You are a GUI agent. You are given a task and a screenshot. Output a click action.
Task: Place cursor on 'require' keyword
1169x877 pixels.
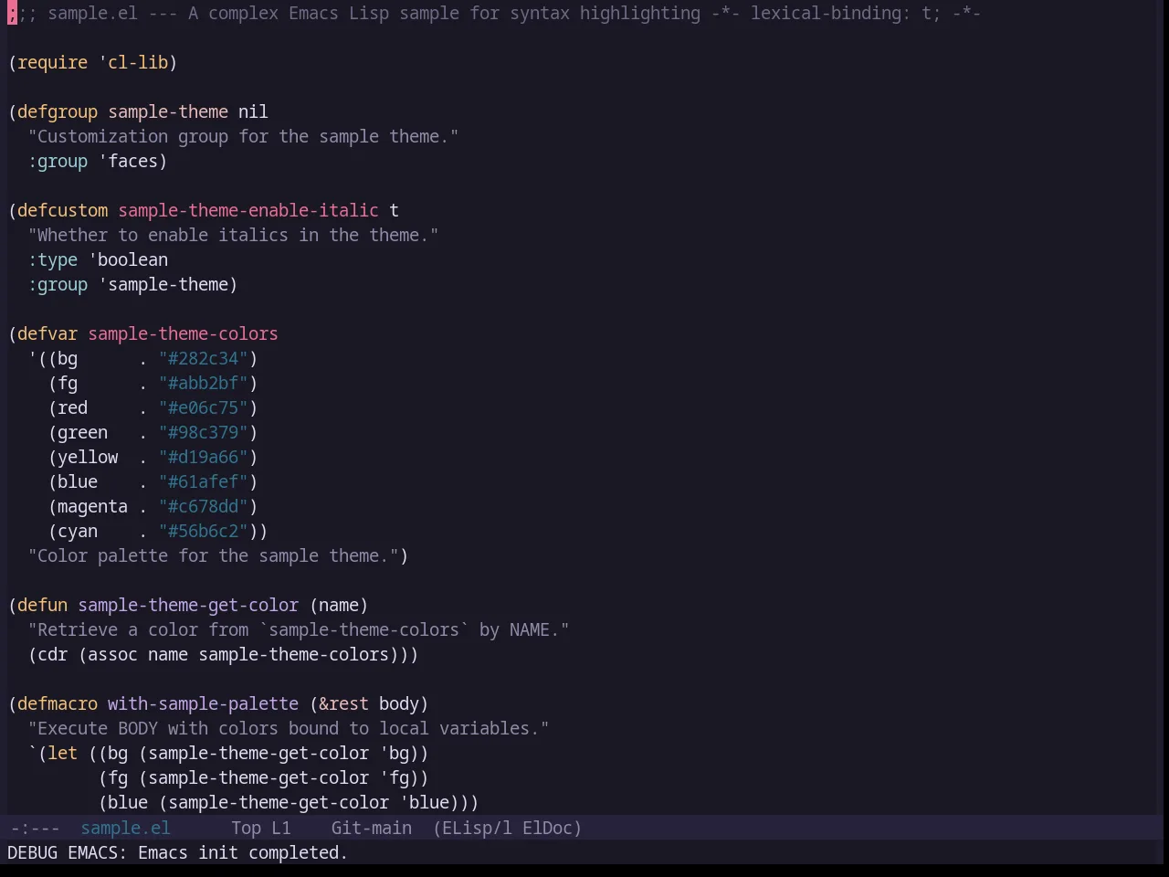coord(52,62)
